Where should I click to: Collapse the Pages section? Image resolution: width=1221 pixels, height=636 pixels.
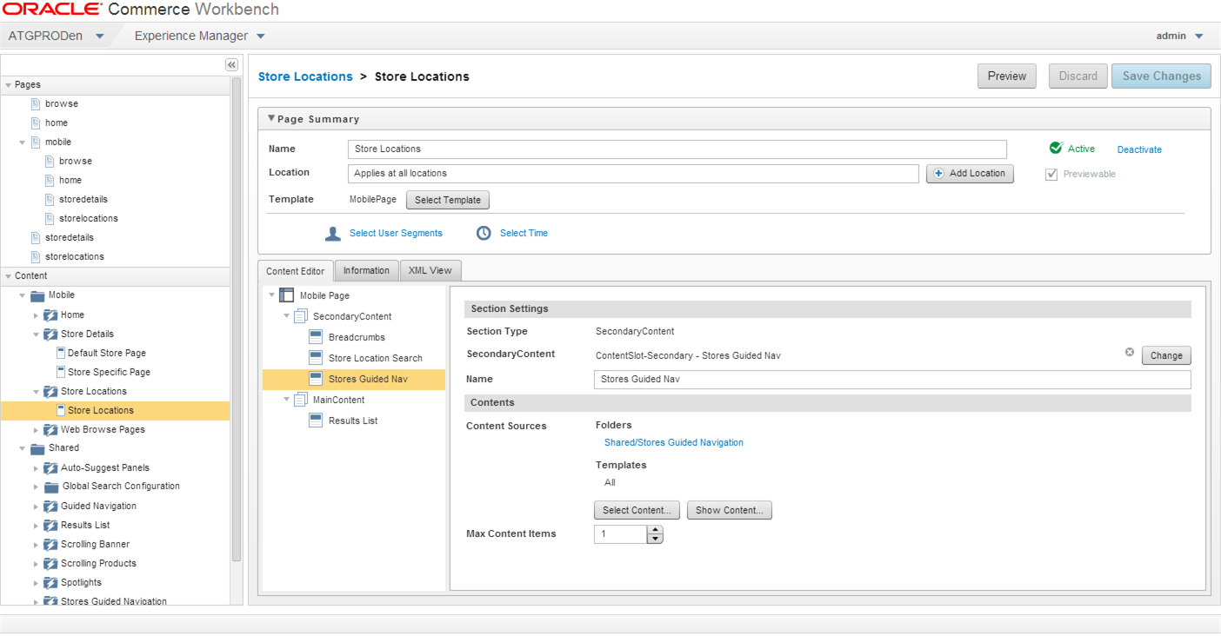click(x=8, y=85)
